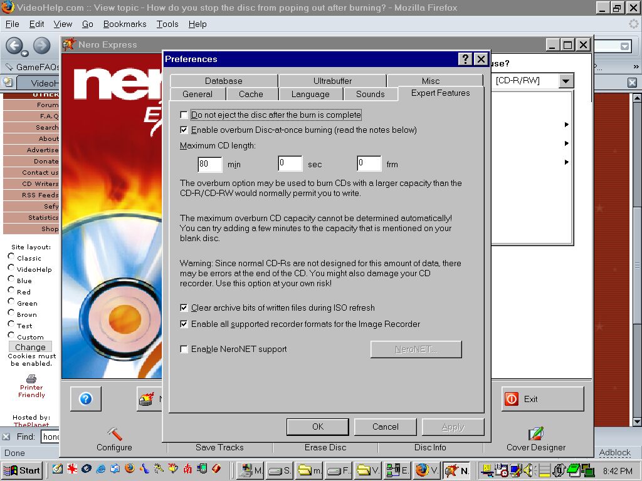Open Firefox back history dropdown arrow
The height and width of the screenshot is (481, 642).
(x=24, y=54)
